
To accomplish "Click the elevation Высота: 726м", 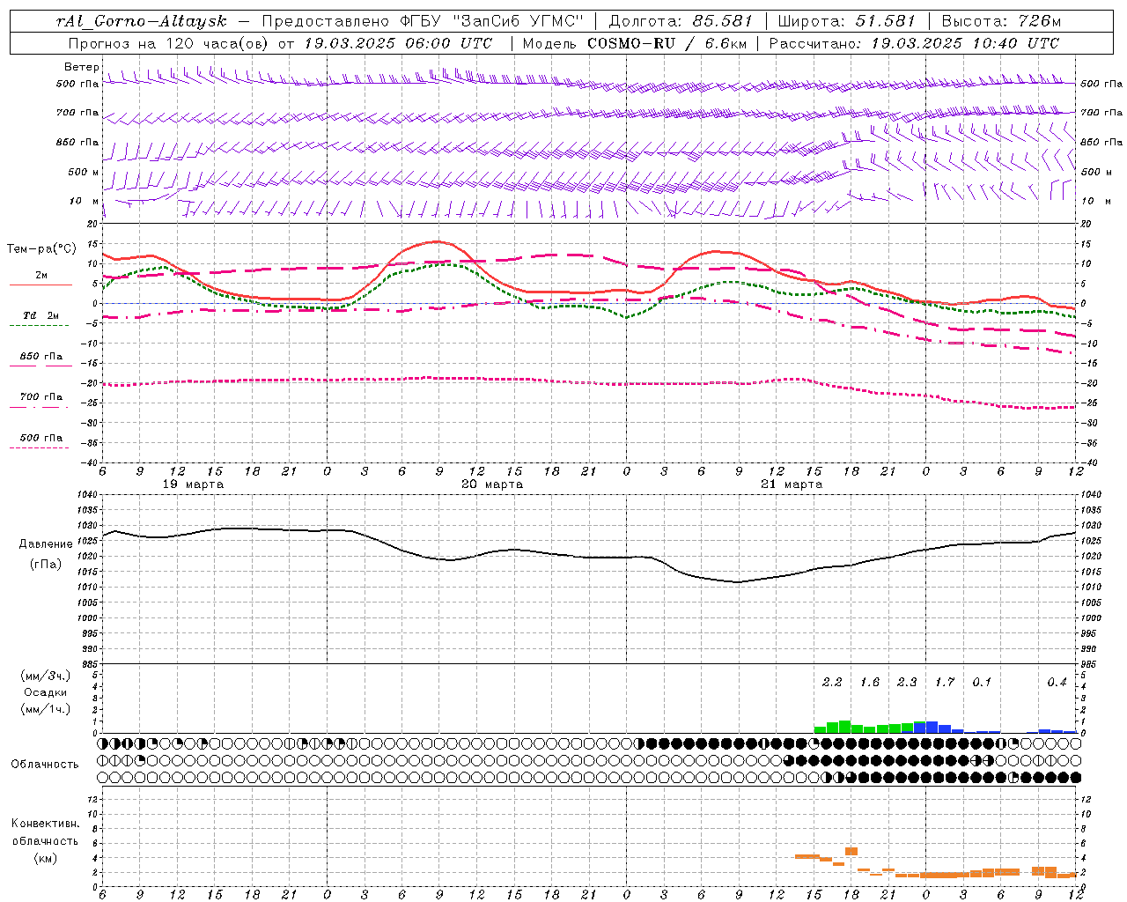I will point(1001,21).
